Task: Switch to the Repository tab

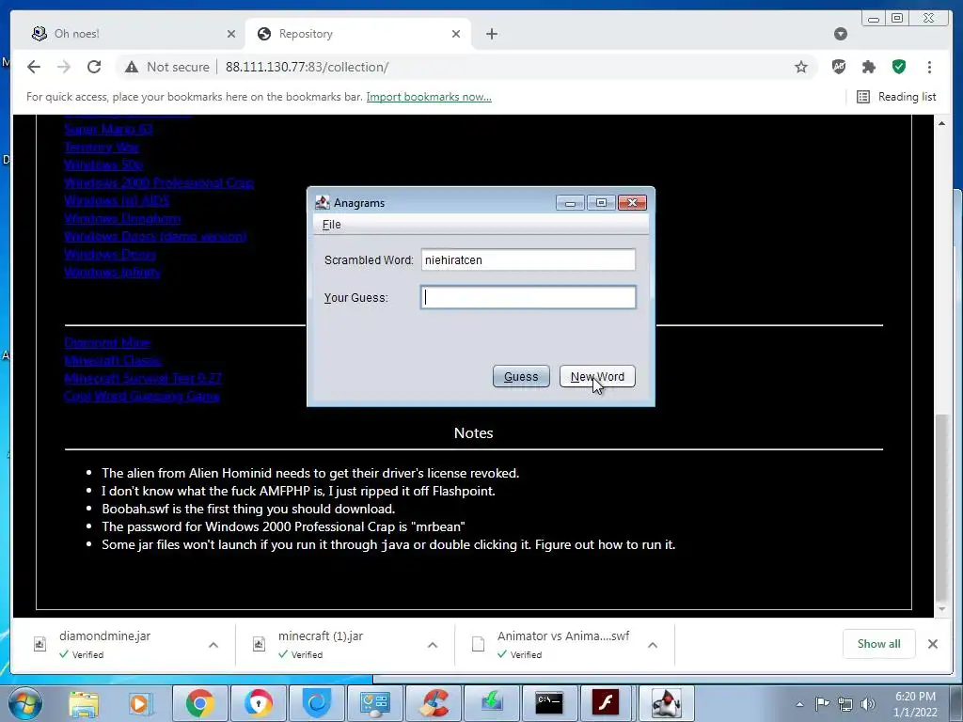Action: point(358,34)
